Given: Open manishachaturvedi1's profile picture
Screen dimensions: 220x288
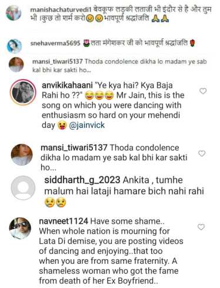Looking at the screenshot, I should (14, 13).
